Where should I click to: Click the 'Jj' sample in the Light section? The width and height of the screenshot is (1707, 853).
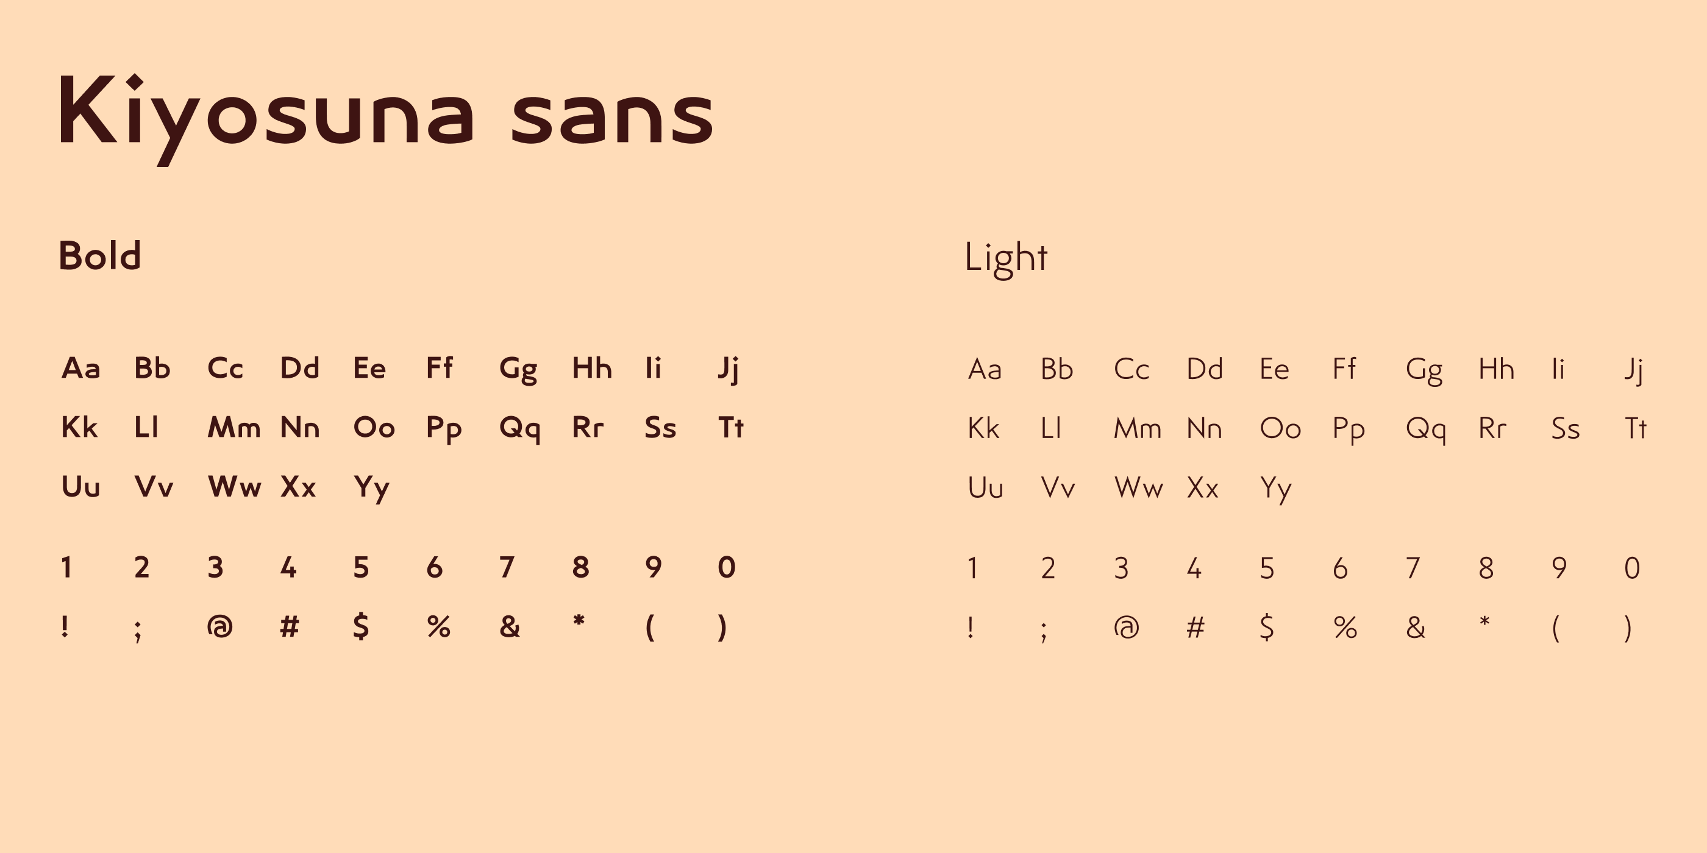(x=1633, y=370)
